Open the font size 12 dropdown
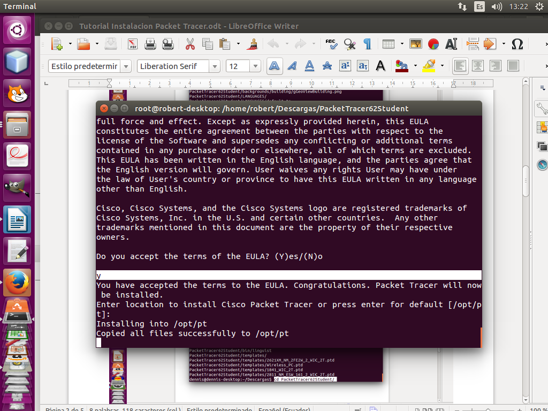This screenshot has height=411, width=548. (x=255, y=66)
